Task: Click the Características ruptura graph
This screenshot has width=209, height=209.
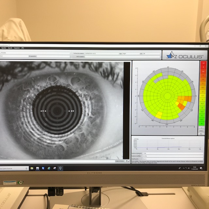Action: coord(168,144)
